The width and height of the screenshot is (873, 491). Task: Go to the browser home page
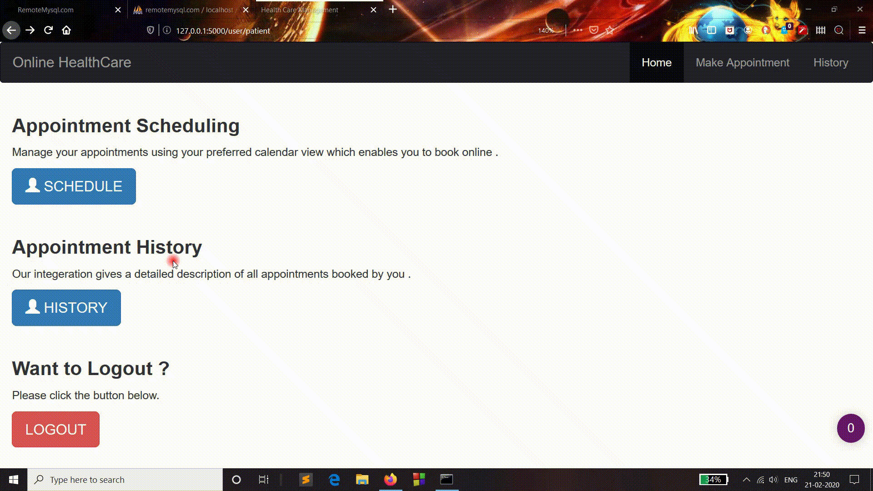66,30
